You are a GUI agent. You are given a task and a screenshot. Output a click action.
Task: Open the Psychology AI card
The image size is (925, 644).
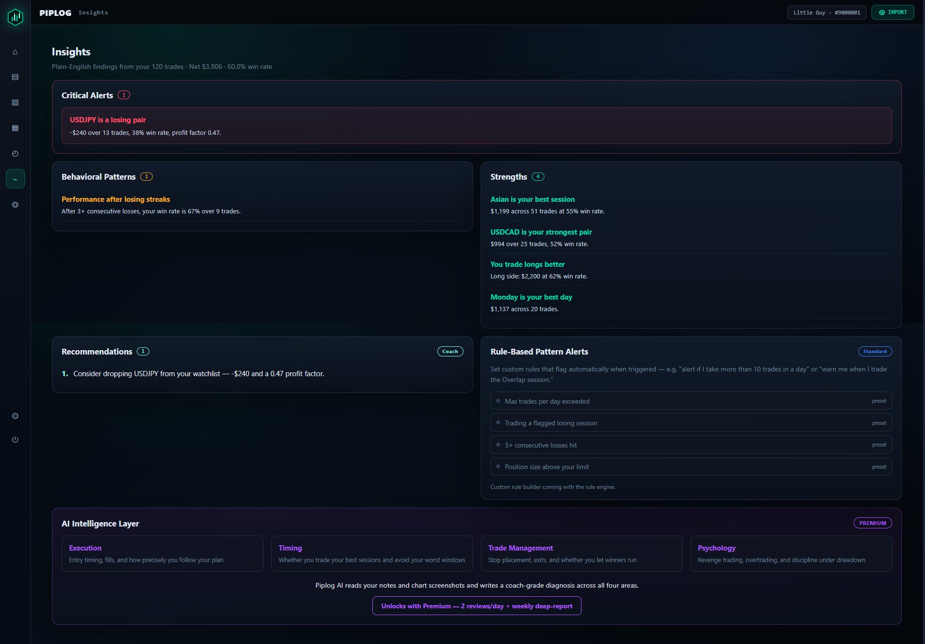791,554
